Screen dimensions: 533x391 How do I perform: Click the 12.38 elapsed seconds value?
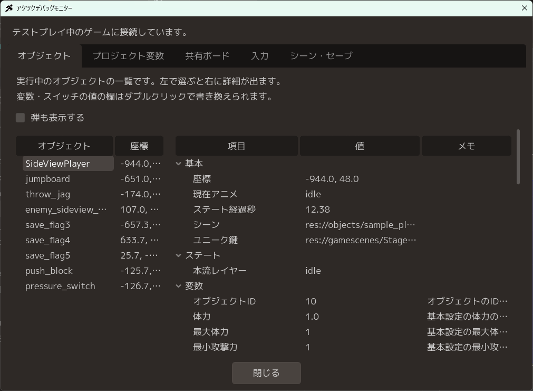pyautogui.click(x=317, y=209)
